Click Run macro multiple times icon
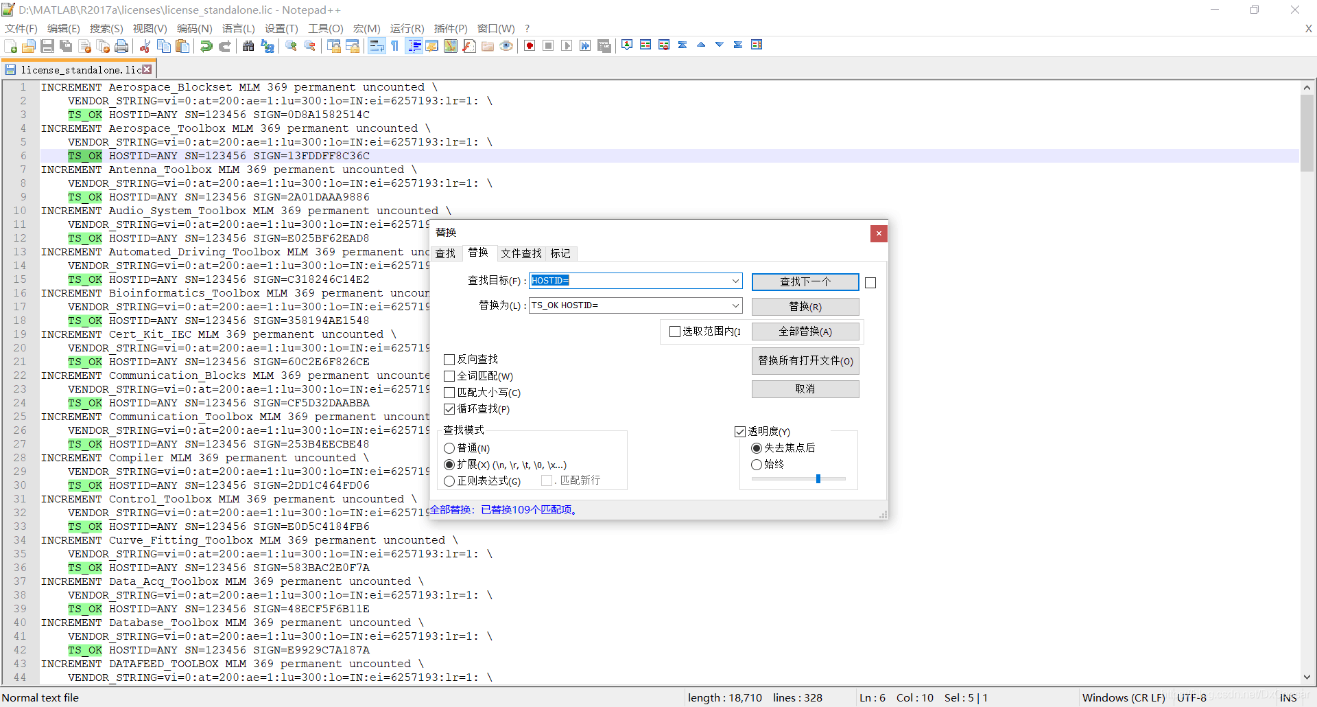The width and height of the screenshot is (1317, 707). click(585, 46)
